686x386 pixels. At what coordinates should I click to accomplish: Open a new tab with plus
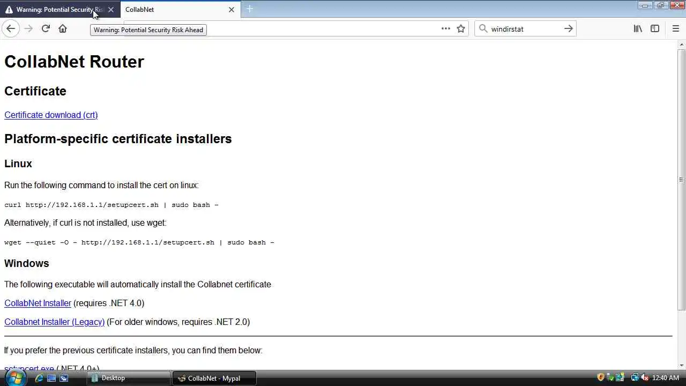(x=250, y=9)
